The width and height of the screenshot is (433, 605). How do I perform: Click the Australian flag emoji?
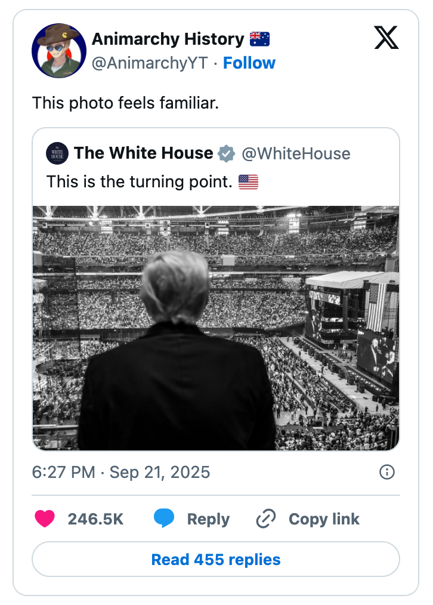(259, 39)
